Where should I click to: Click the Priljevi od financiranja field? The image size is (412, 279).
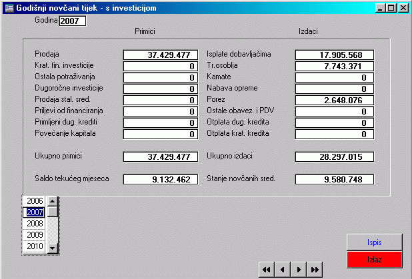(x=161, y=111)
